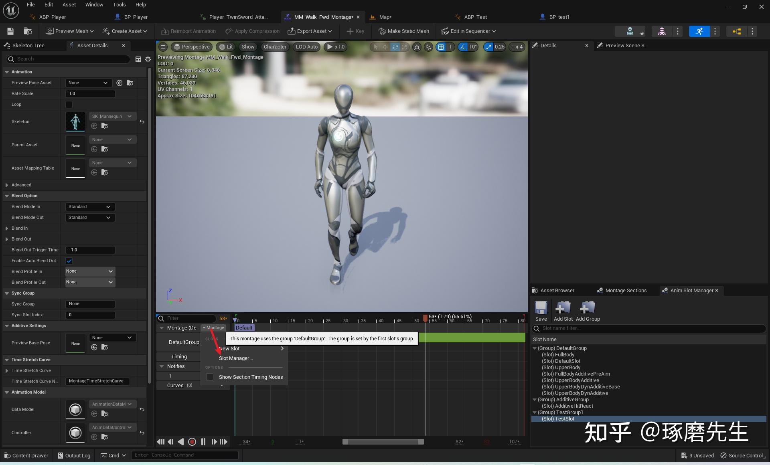Click the Add Slot icon

[x=563, y=308]
